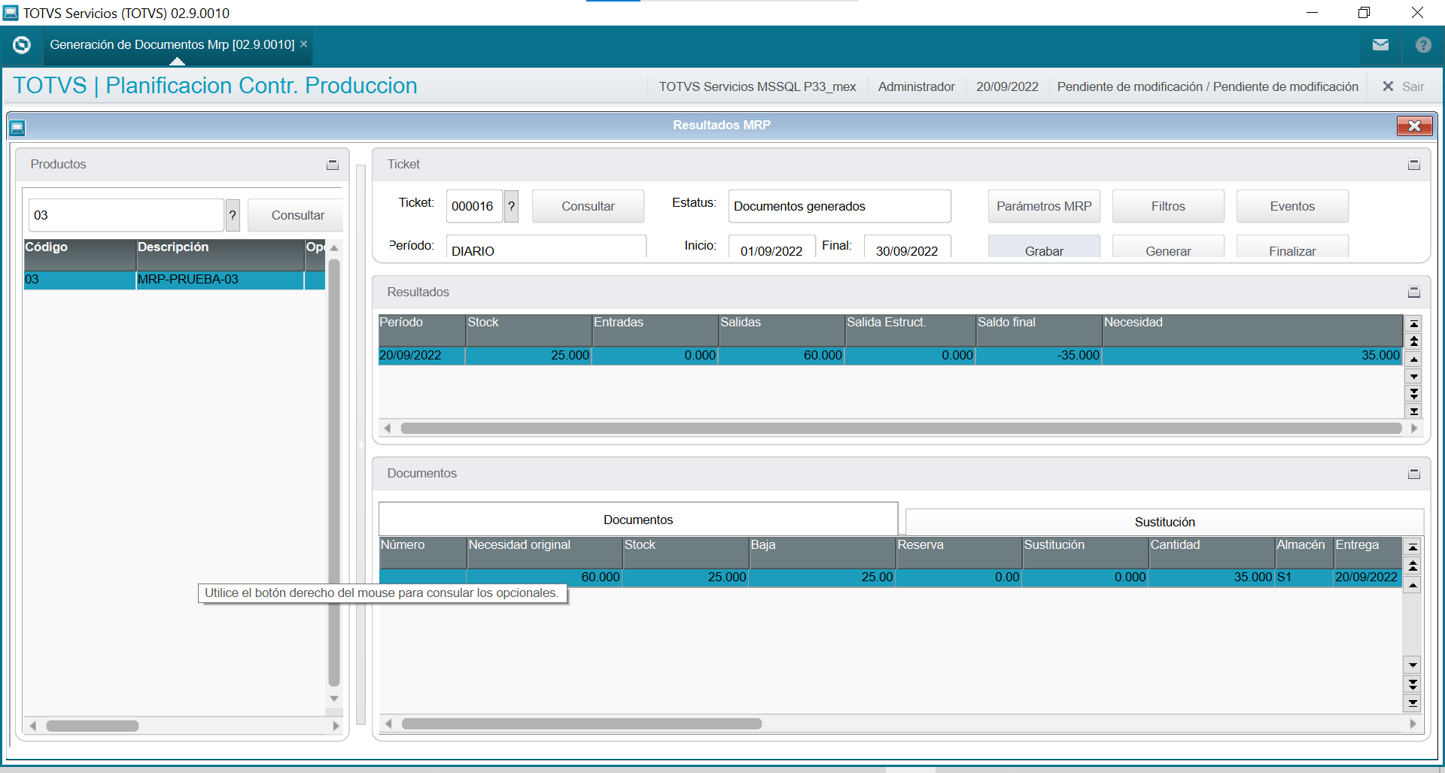Click Resultados horizontal scrollbar

tap(901, 428)
